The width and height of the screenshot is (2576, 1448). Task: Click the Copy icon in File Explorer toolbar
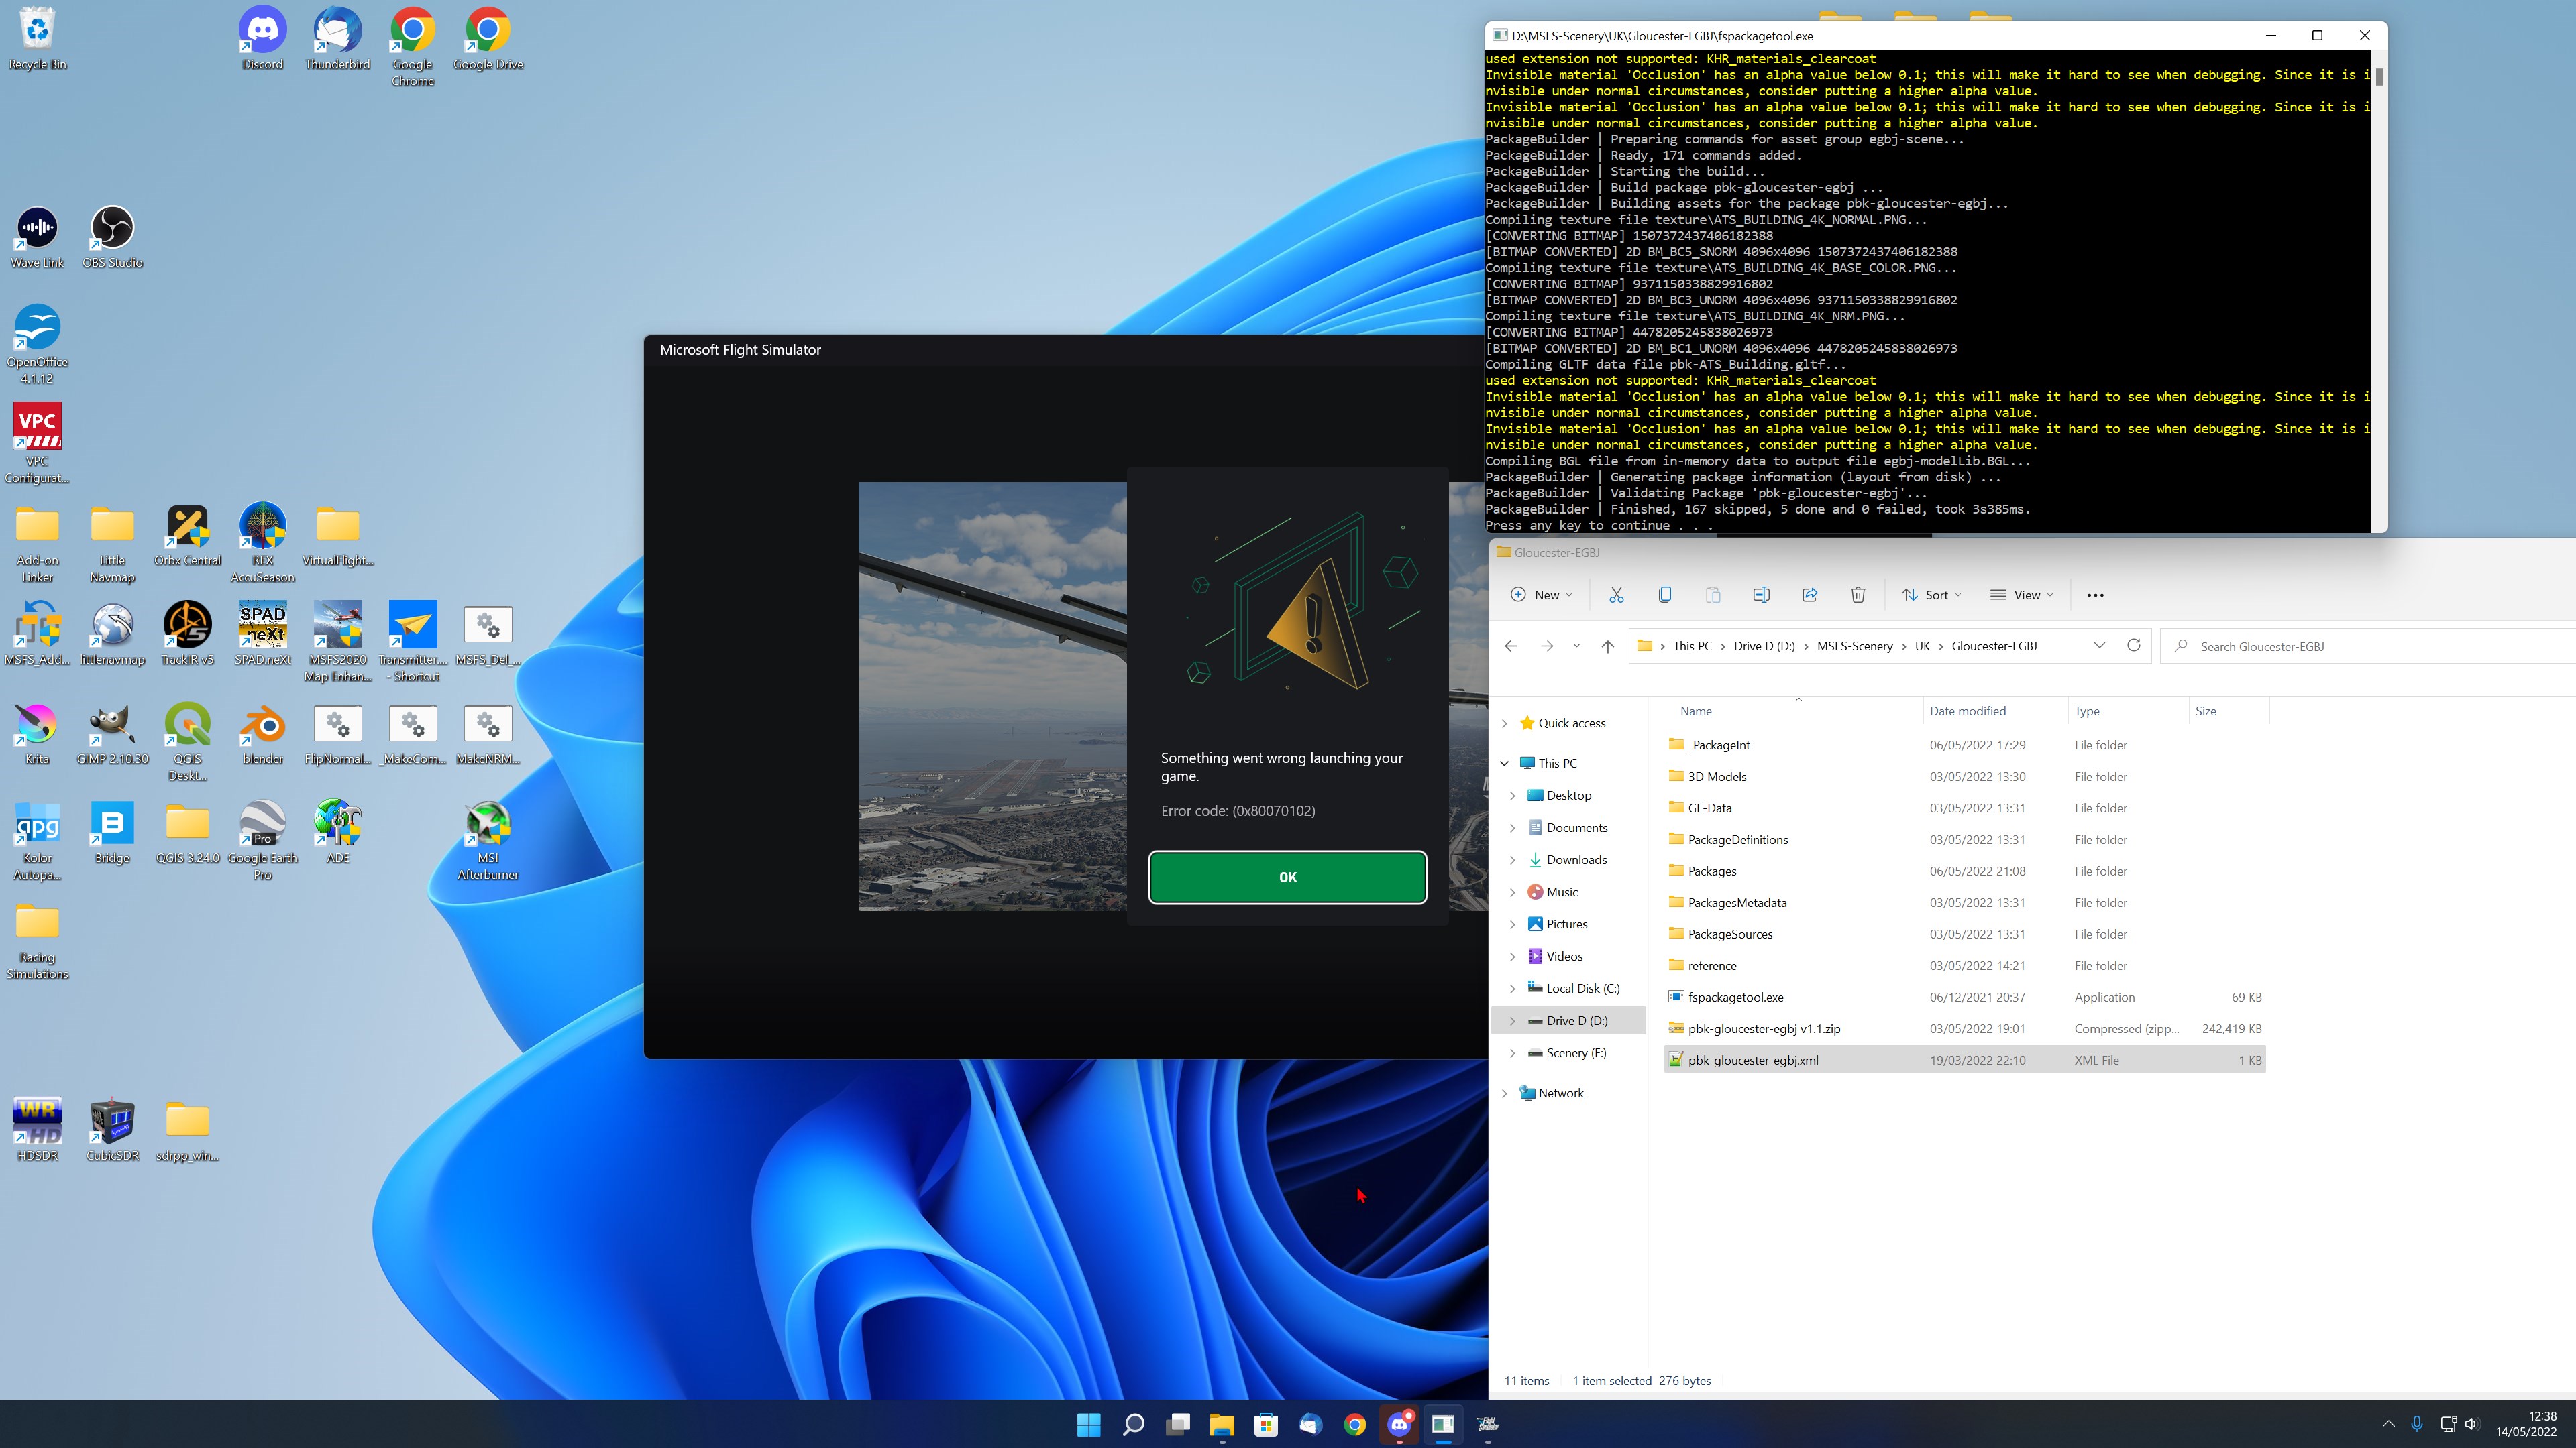tap(1664, 595)
